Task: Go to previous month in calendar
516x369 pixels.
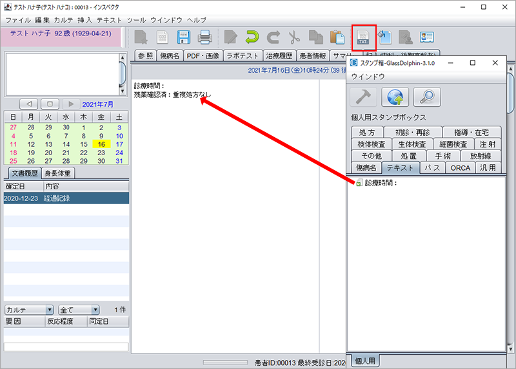Action: [29, 104]
